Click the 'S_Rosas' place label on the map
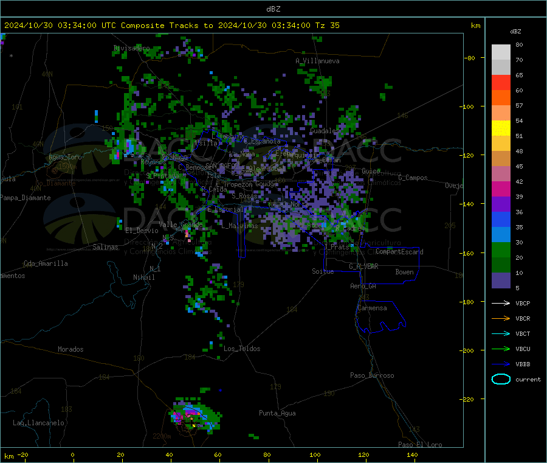The width and height of the screenshot is (547, 463). (x=244, y=197)
